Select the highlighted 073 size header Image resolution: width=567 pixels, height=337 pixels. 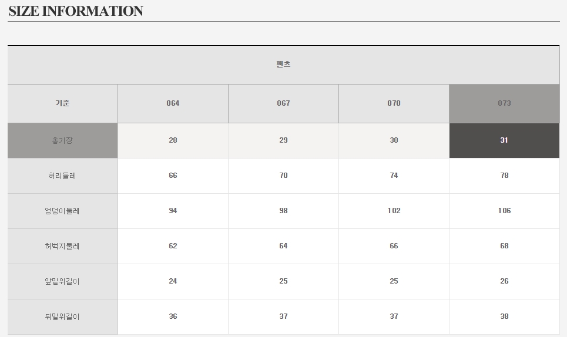pos(504,103)
